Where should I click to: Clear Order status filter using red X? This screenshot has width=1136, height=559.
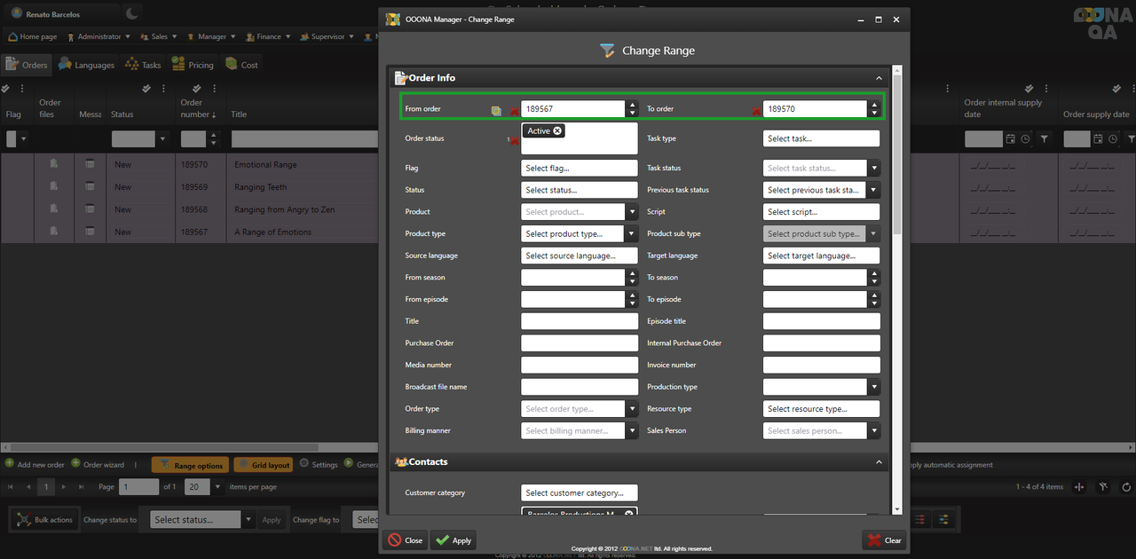[514, 140]
